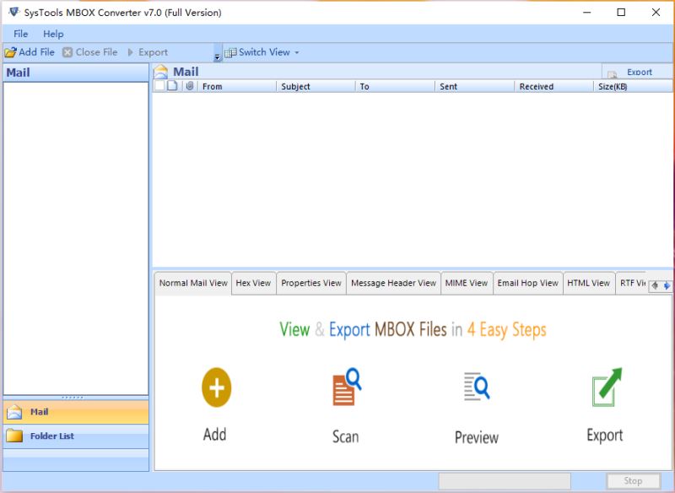Sort by the Sent column

pos(475,87)
